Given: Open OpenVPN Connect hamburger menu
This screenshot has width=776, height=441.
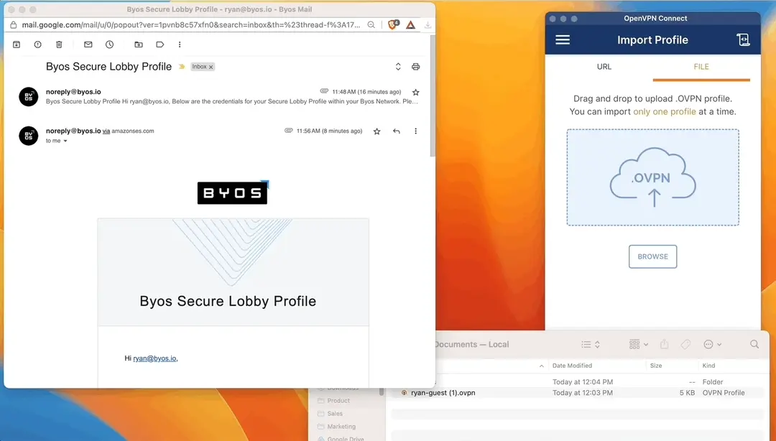Looking at the screenshot, I should pos(563,40).
